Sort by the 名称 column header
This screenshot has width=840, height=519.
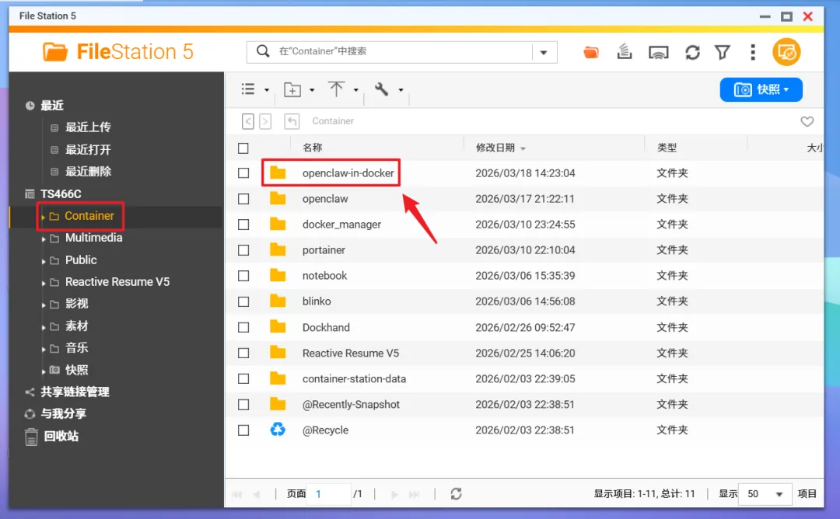(313, 148)
